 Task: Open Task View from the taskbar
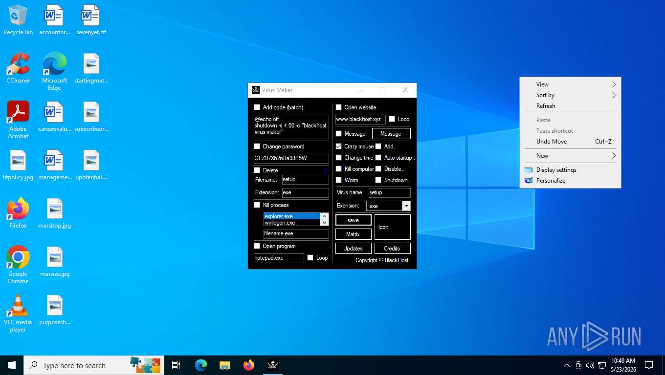coord(176,365)
